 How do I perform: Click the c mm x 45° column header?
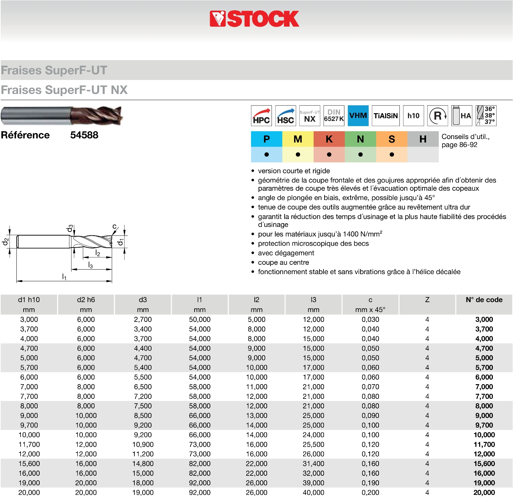pos(370,305)
